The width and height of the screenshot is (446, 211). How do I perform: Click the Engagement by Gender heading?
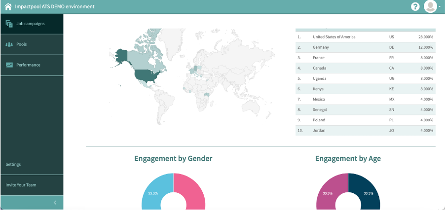tap(173, 159)
